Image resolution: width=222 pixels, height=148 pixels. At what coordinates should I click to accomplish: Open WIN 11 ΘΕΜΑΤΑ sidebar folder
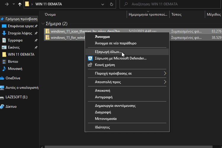coord(21,54)
